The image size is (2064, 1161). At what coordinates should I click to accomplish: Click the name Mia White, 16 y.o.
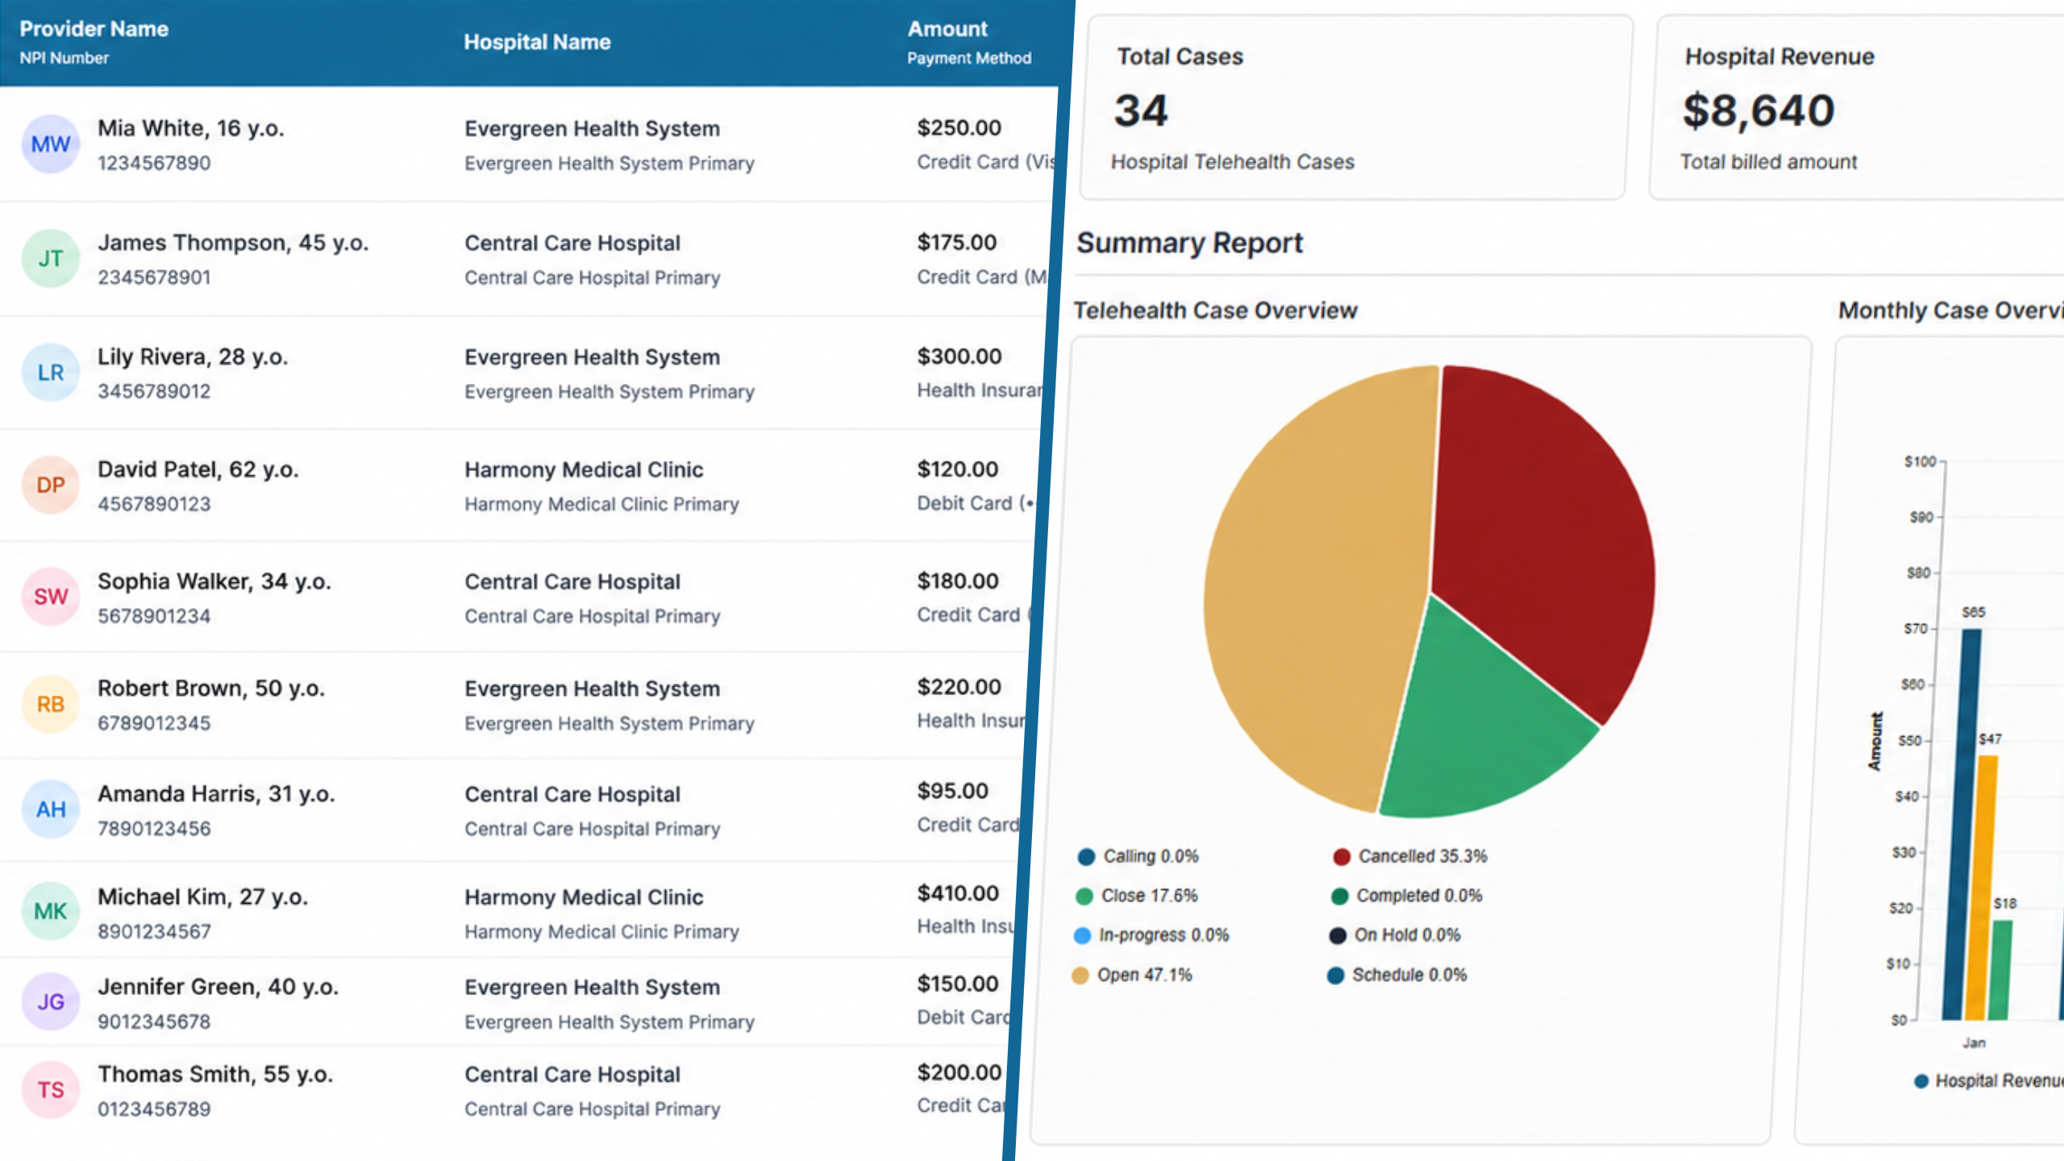(x=191, y=128)
